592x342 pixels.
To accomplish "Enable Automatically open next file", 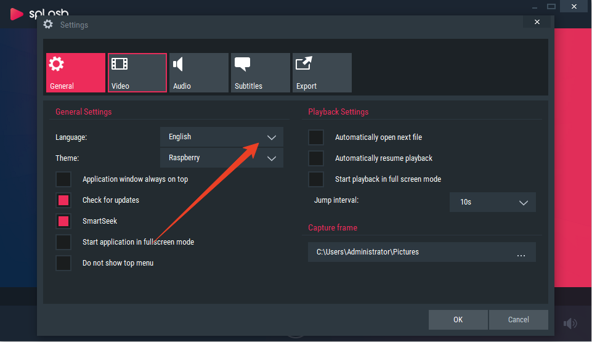I will coord(316,137).
